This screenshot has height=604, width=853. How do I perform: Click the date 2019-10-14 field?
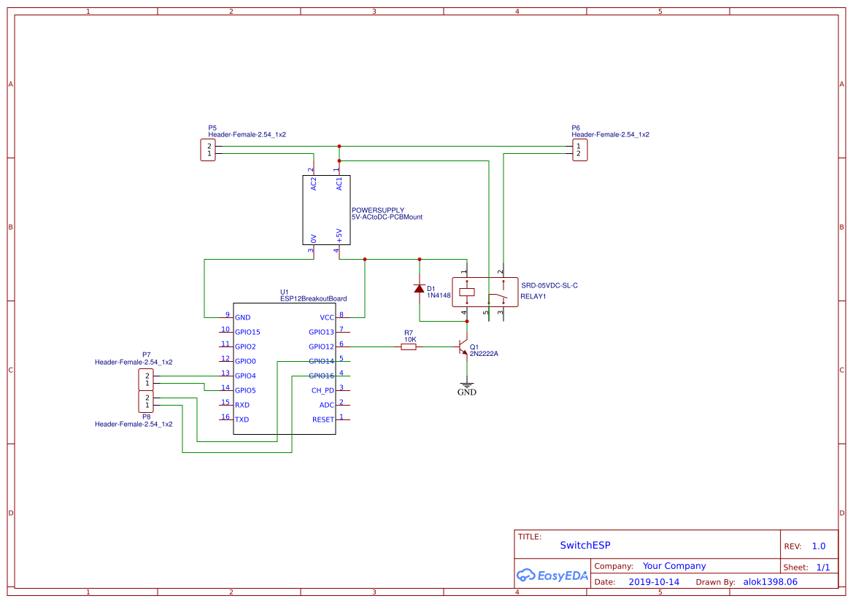pyautogui.click(x=655, y=581)
